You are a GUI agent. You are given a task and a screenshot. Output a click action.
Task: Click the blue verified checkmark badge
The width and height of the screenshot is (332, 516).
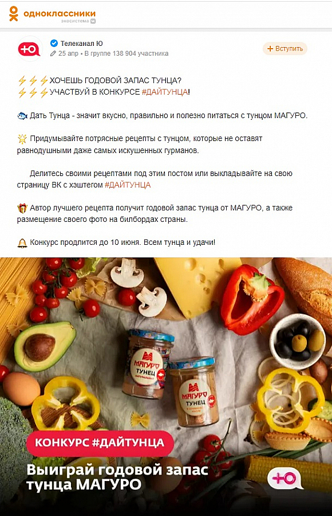click(54, 43)
